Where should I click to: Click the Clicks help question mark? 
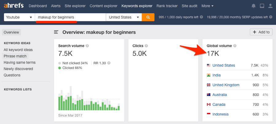pos(146,46)
